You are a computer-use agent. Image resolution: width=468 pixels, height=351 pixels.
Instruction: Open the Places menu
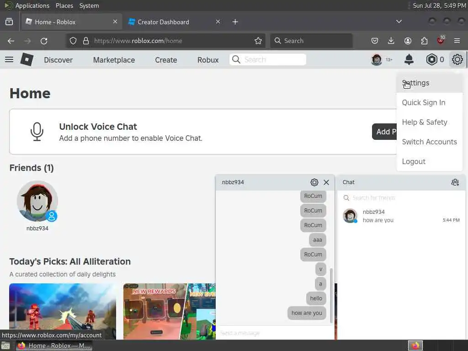[64, 5]
